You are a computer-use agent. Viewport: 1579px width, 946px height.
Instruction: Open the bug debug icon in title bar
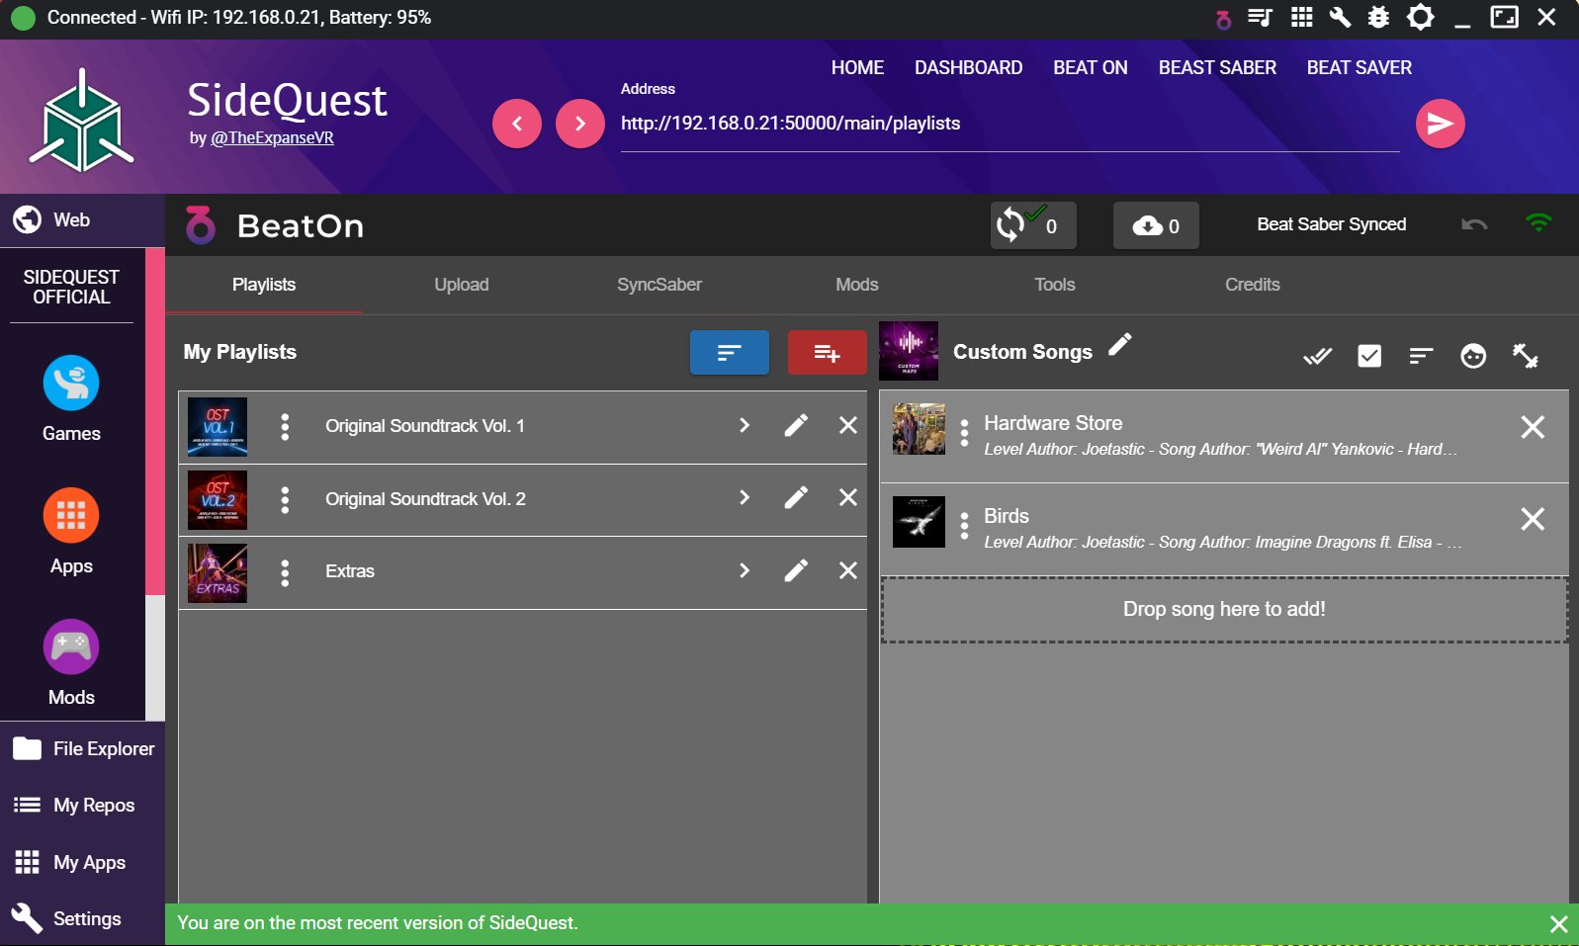point(1378,17)
